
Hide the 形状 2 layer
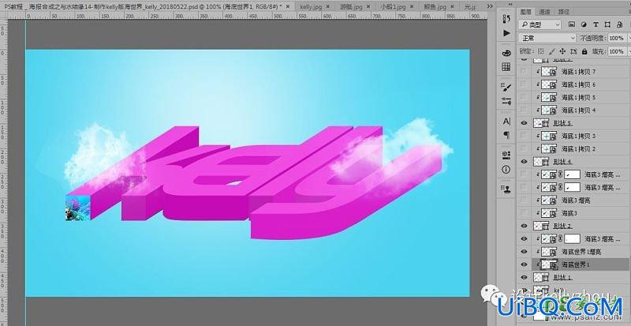524,226
